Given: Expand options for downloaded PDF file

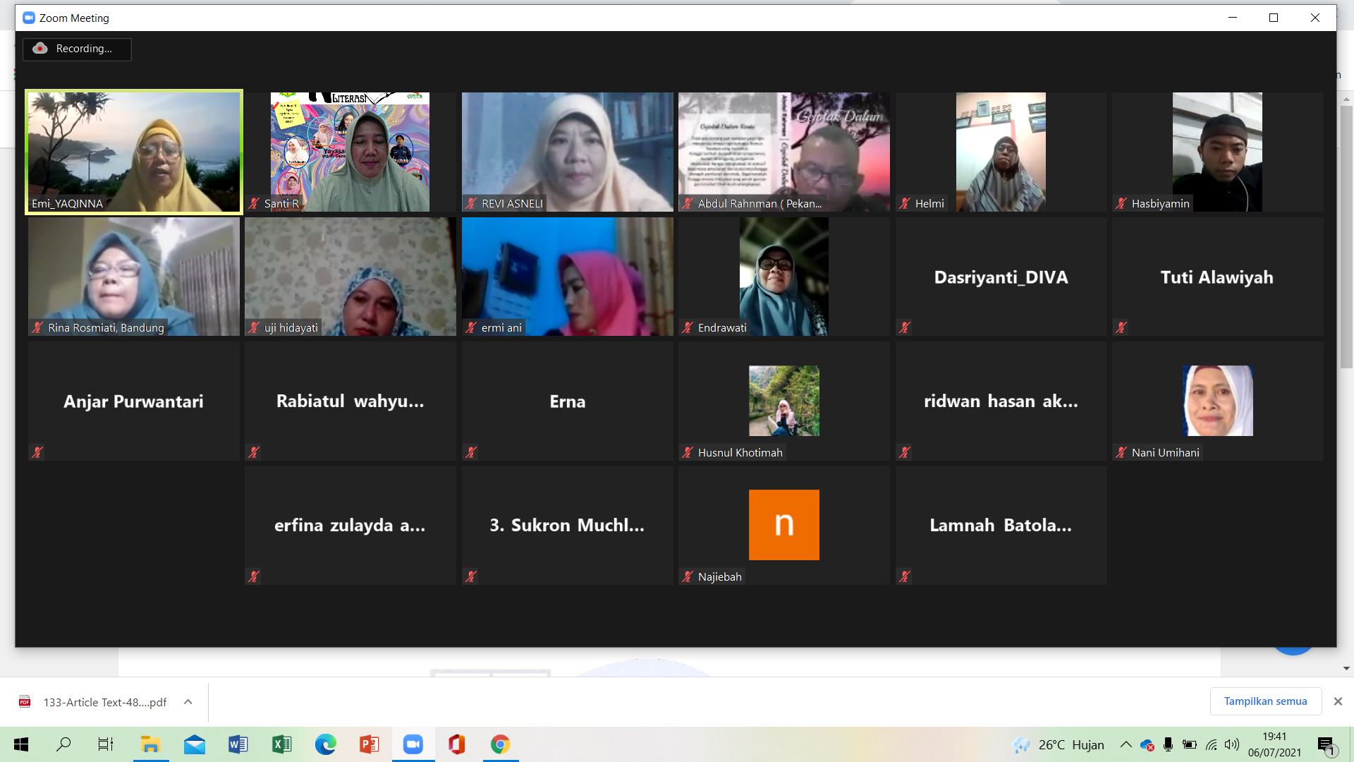Looking at the screenshot, I should point(188,701).
